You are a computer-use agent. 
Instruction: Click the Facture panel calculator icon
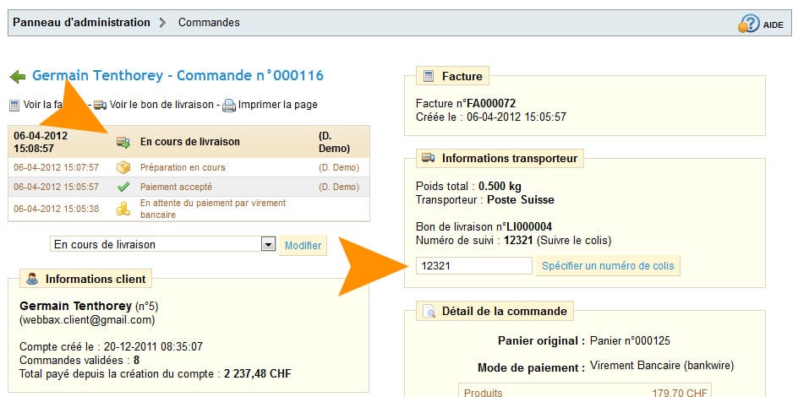point(429,77)
